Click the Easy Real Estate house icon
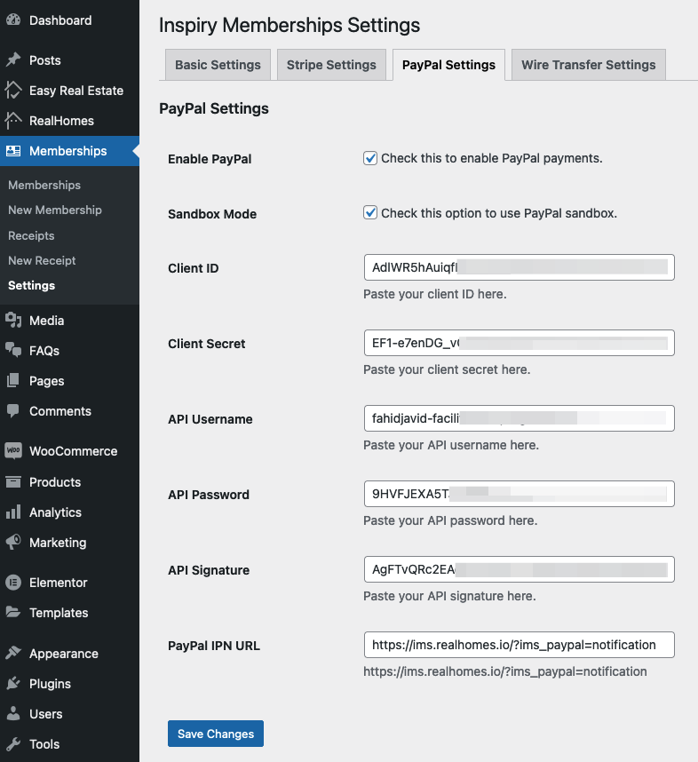Image resolution: width=698 pixels, height=762 pixels. coord(13,90)
